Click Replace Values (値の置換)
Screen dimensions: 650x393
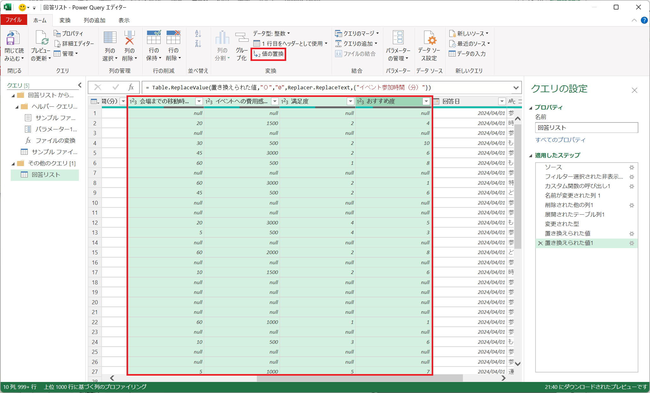coord(269,54)
